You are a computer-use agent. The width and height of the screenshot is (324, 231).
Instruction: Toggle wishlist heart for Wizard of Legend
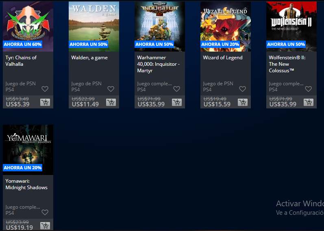[243, 89]
